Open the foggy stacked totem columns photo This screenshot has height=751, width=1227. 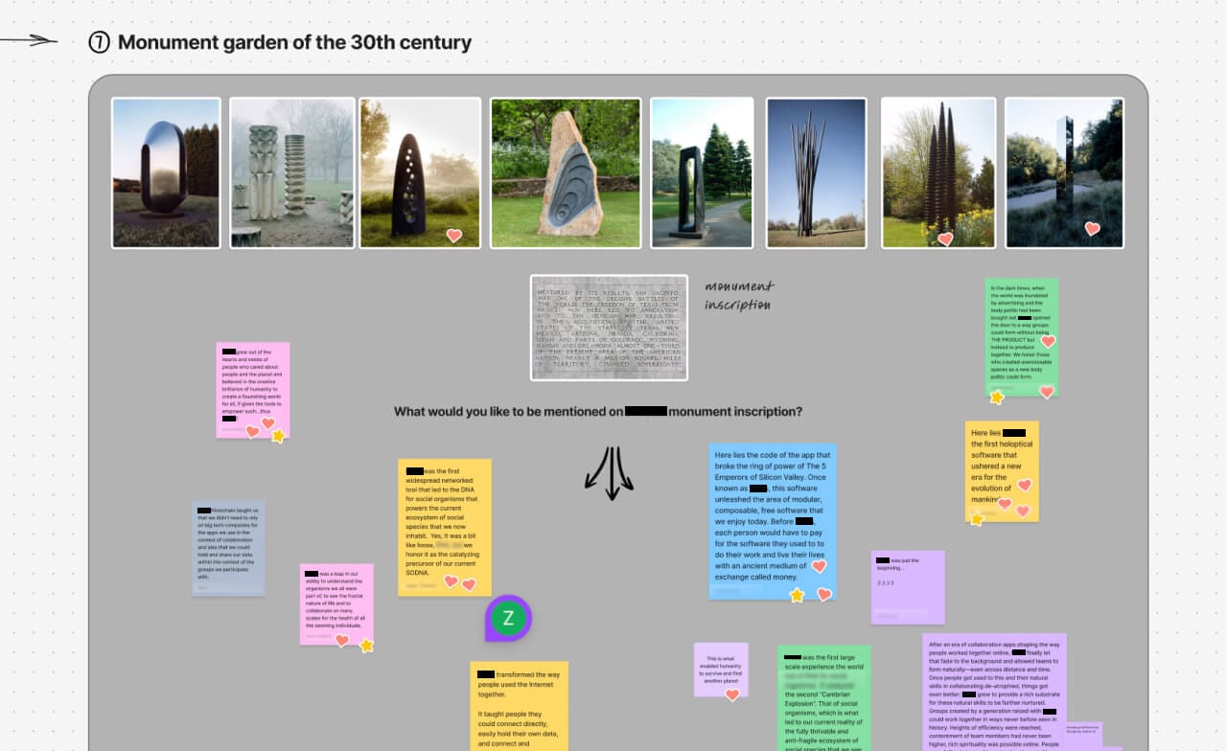click(x=292, y=172)
